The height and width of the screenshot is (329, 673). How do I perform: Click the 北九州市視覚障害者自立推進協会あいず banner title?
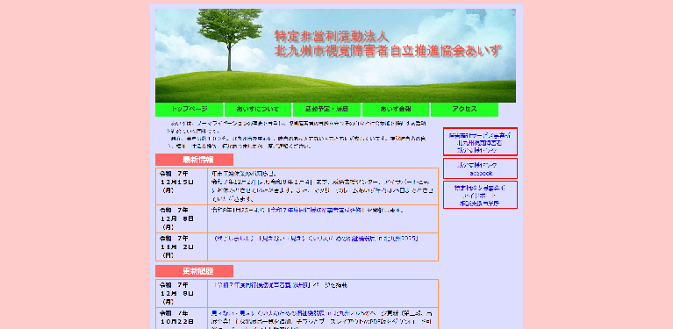[388, 51]
